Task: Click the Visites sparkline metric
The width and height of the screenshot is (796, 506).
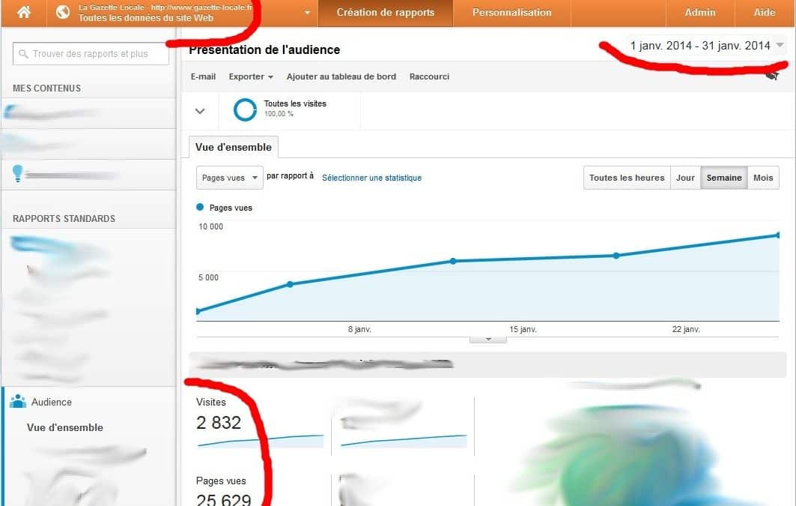Action: (x=260, y=441)
